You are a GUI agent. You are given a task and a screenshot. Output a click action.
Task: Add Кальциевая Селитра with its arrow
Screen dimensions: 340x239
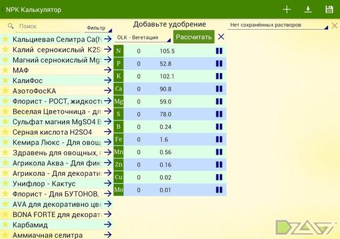(108, 39)
